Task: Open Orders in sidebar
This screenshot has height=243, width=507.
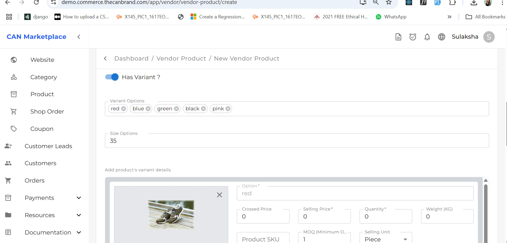Action: tap(35, 180)
